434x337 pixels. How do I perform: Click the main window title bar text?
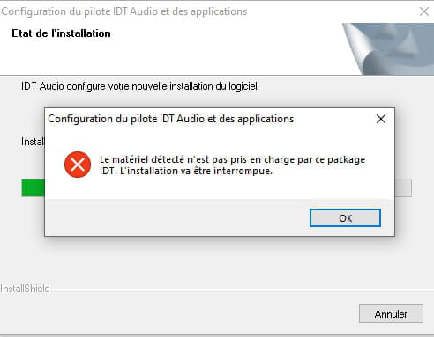click(124, 11)
